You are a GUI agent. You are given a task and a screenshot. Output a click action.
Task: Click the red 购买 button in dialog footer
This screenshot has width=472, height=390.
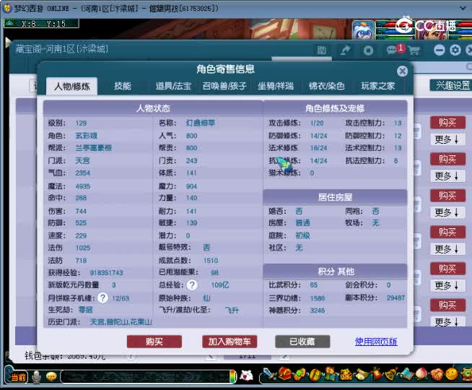pos(154,342)
